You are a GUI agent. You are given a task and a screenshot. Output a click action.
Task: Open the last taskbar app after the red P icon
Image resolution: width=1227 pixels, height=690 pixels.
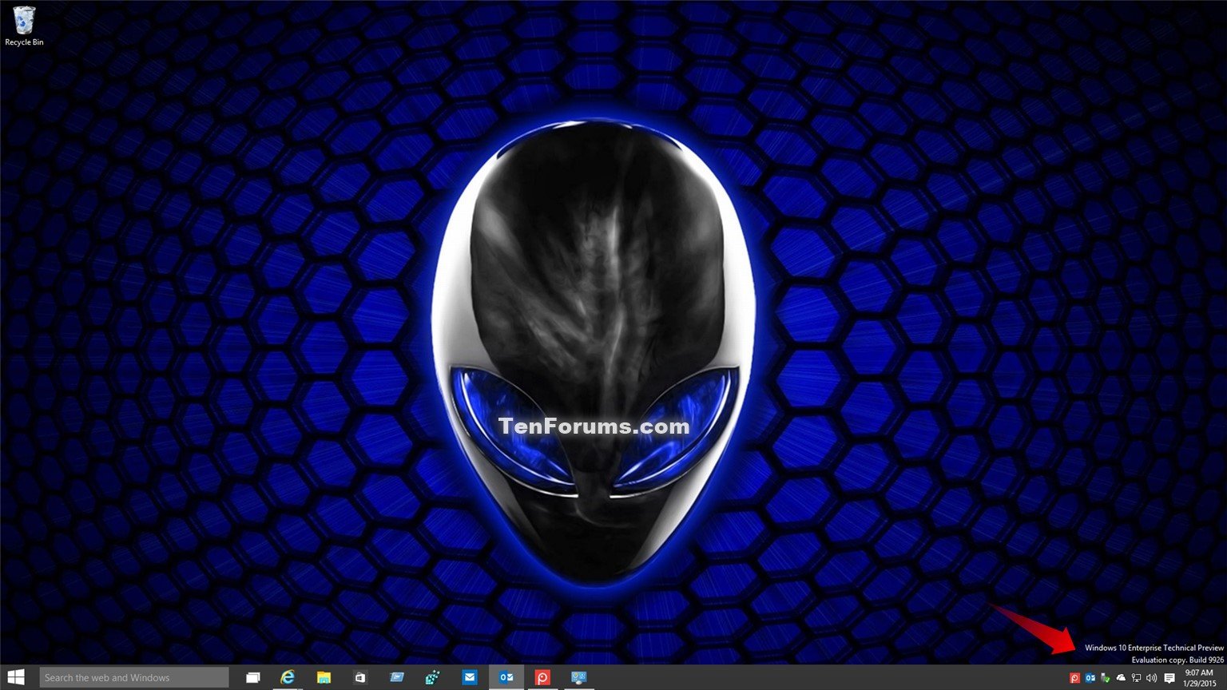pyautogui.click(x=579, y=677)
